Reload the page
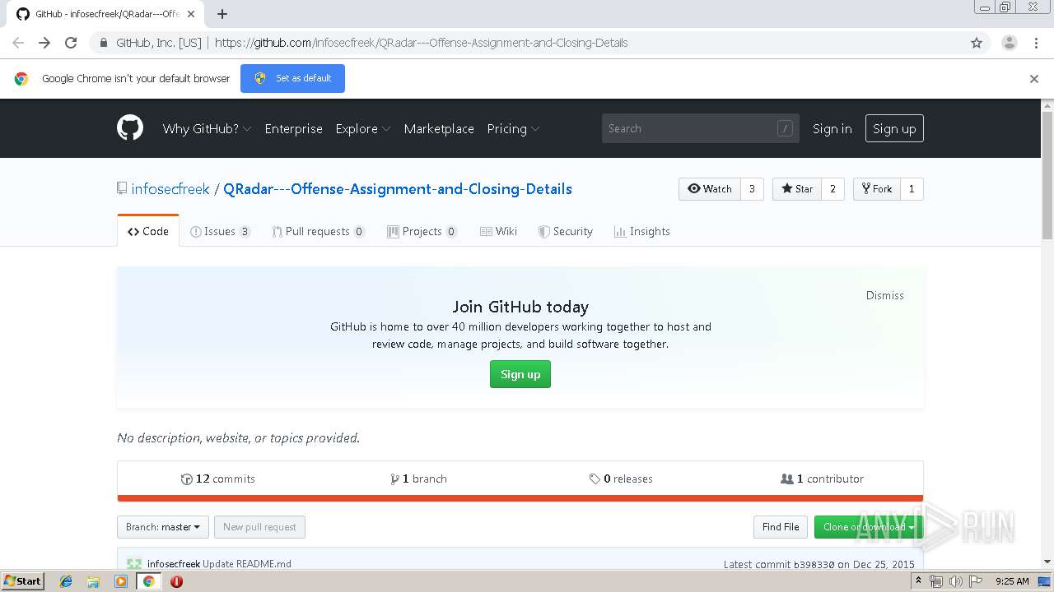 click(x=71, y=43)
